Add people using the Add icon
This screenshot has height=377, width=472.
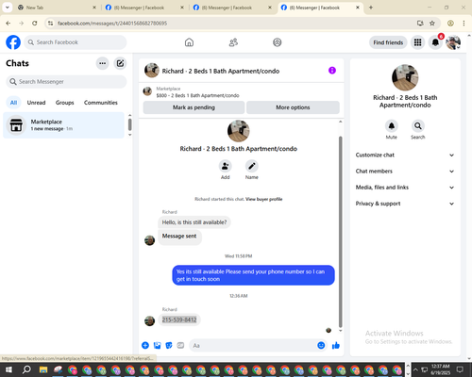226,166
